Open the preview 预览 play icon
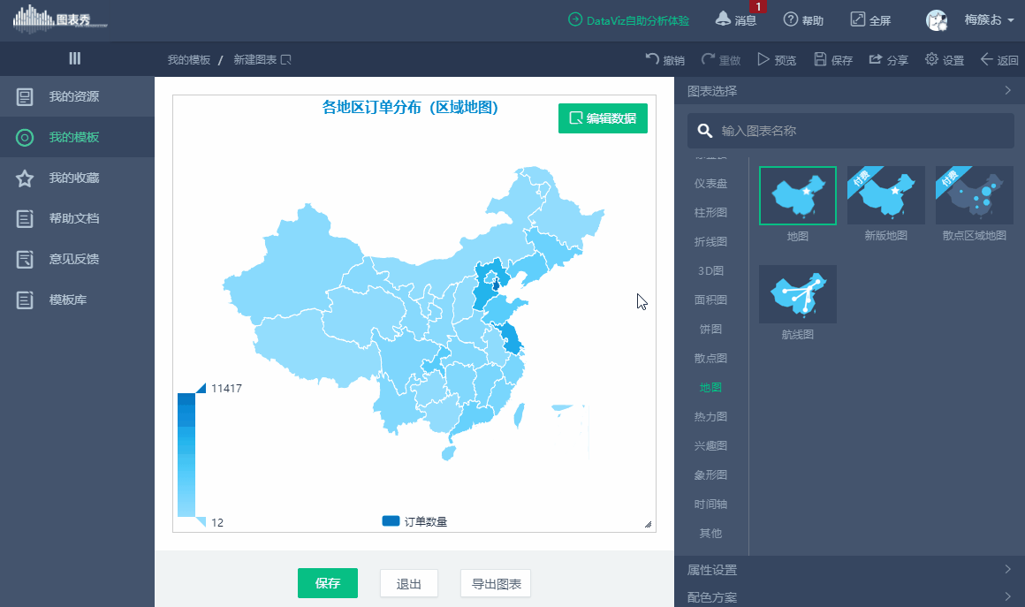1025x607 pixels. (x=763, y=59)
